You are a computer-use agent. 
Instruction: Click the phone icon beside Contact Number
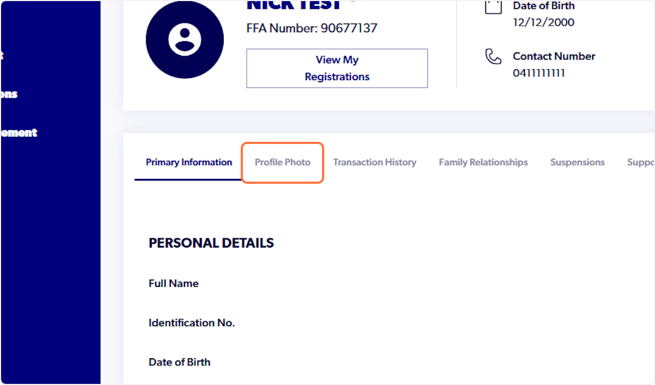493,56
